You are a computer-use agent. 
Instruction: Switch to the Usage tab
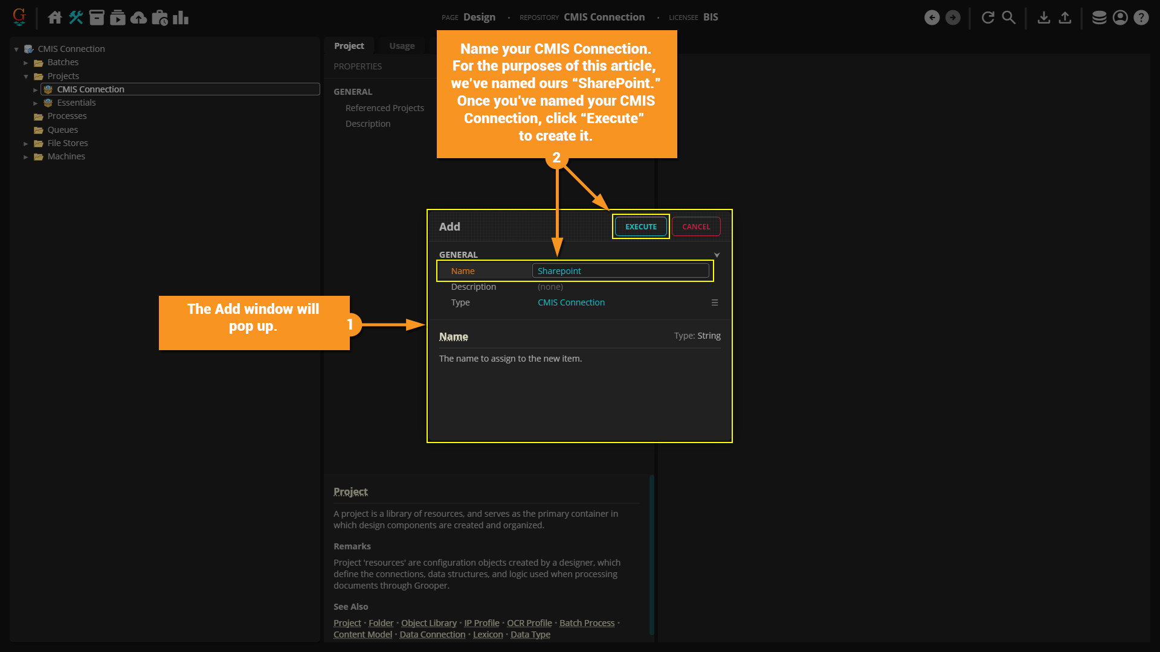click(402, 46)
